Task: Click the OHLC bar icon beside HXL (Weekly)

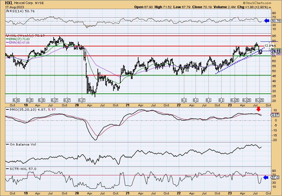Action: click(7, 35)
